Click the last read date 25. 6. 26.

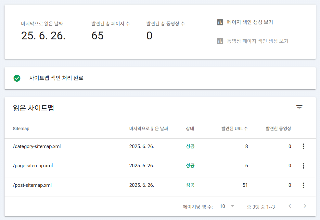[x=43, y=35]
